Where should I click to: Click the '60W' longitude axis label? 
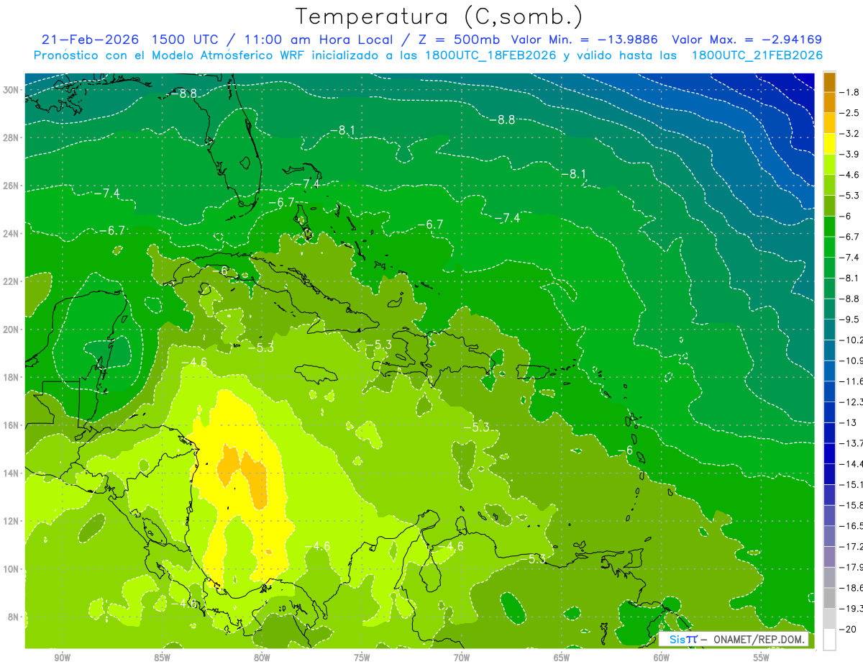tap(662, 658)
